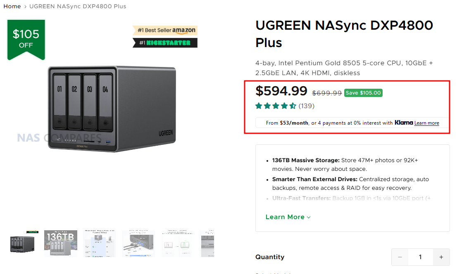Click the #1 Best Seller Amazon badge

[x=165, y=31]
